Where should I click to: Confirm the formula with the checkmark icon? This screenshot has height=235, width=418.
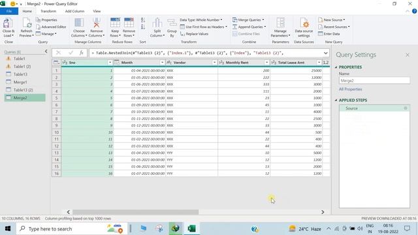click(x=71, y=53)
